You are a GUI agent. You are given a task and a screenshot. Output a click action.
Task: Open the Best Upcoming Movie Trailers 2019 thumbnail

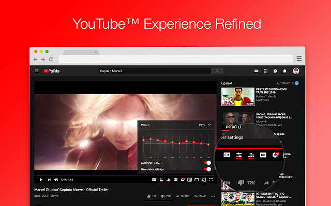coord(238,97)
